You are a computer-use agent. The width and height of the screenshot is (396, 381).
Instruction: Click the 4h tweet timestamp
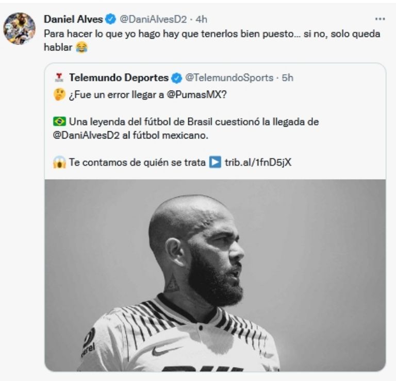201,20
